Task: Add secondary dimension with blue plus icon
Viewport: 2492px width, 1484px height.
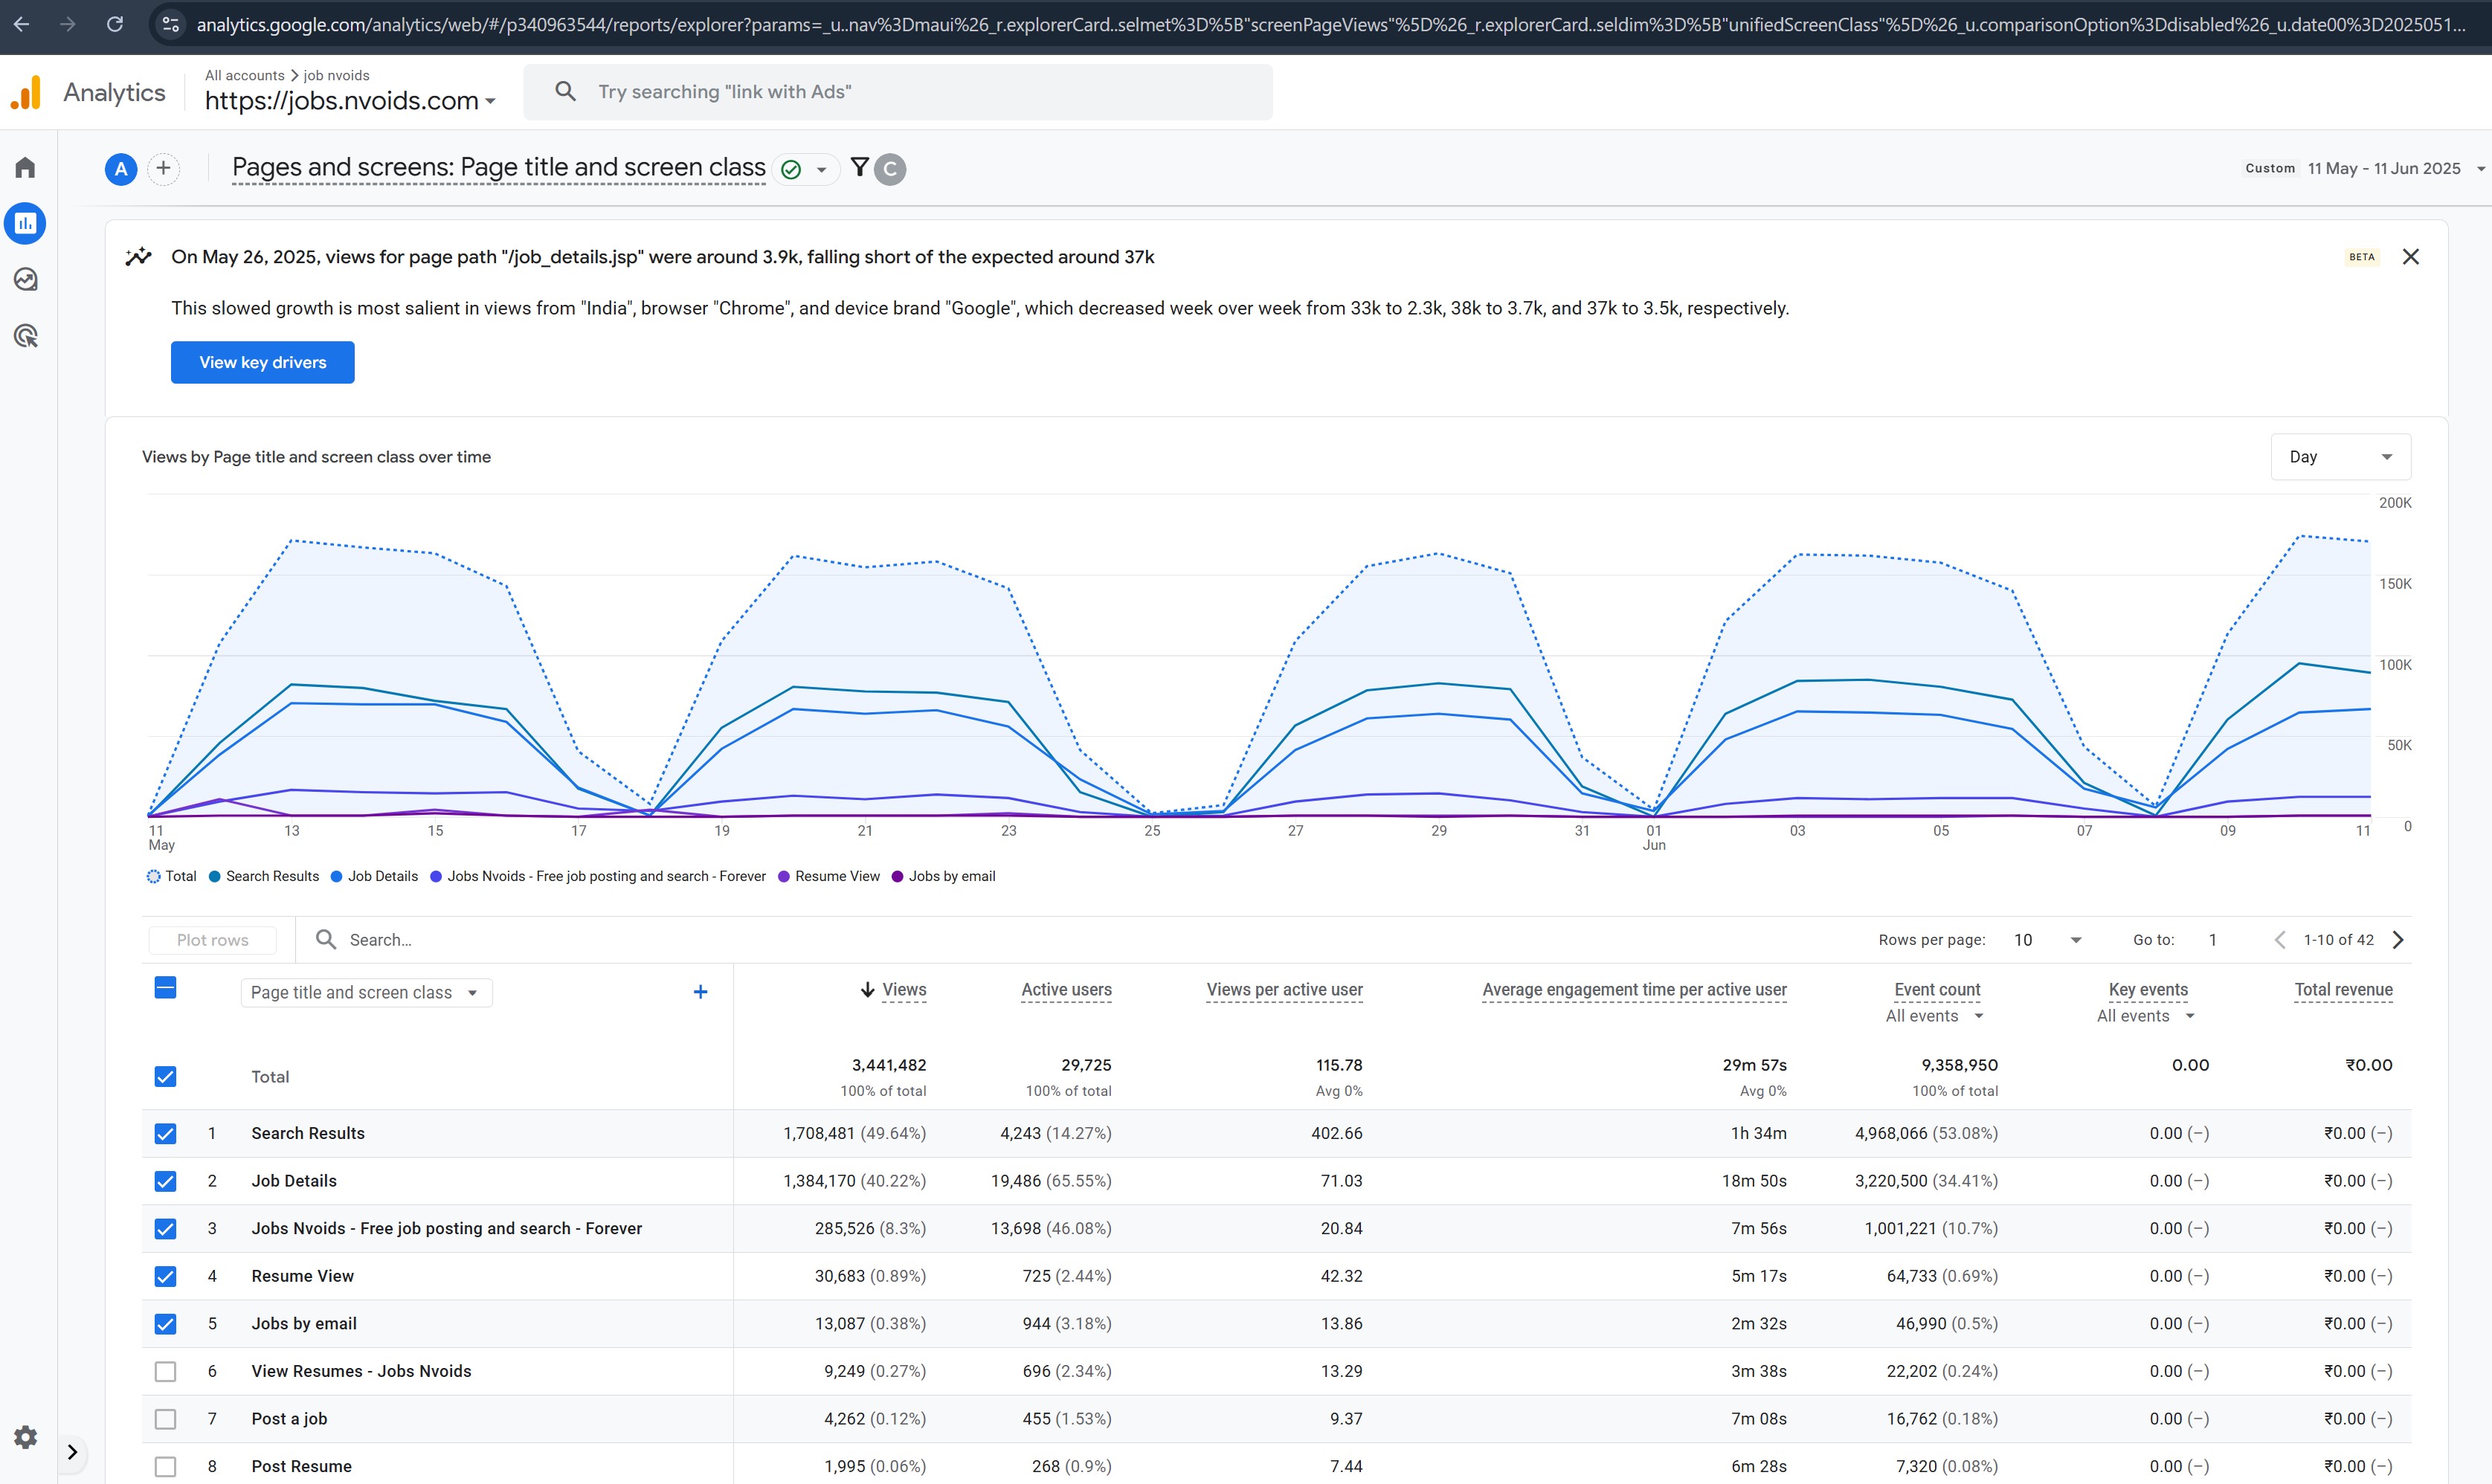Action: pos(700,992)
